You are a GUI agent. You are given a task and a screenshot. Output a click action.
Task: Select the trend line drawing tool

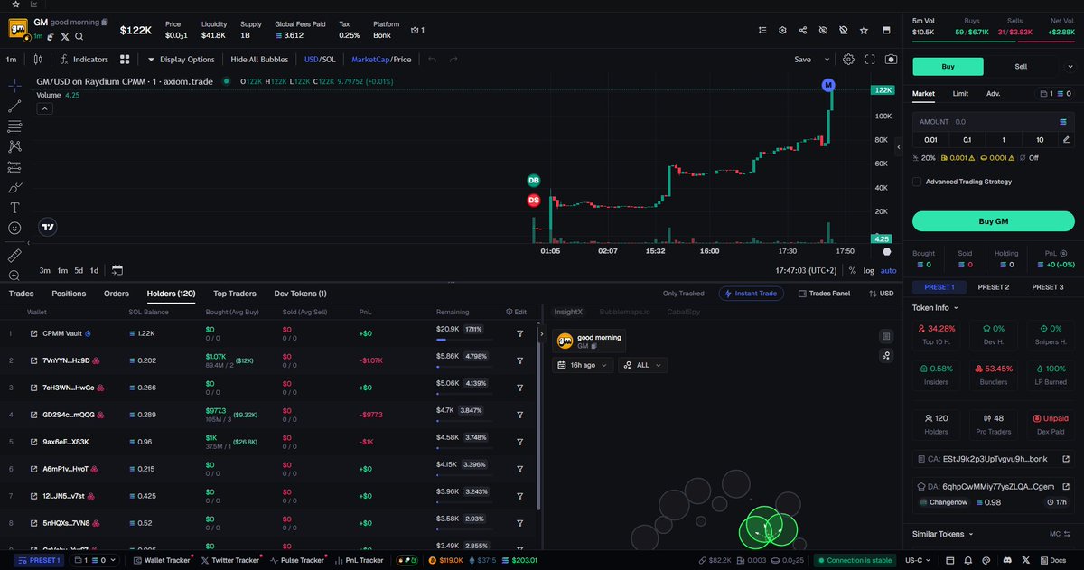[14, 106]
